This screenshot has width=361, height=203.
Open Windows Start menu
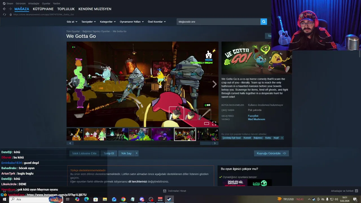point(4,199)
